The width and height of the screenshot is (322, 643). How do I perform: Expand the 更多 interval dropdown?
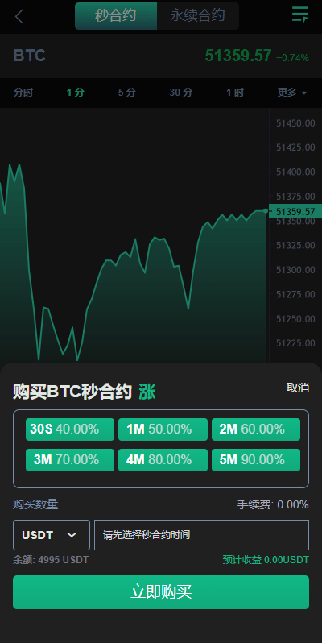[291, 93]
